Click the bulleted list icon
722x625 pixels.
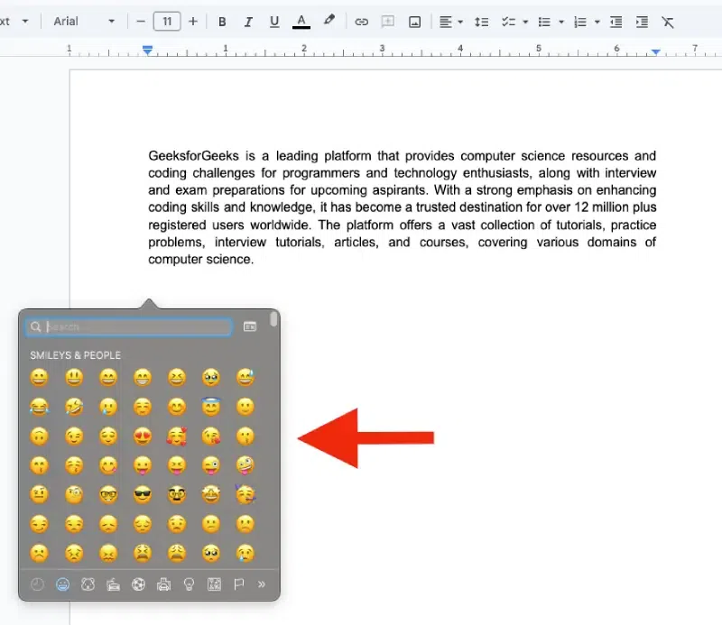(x=544, y=22)
